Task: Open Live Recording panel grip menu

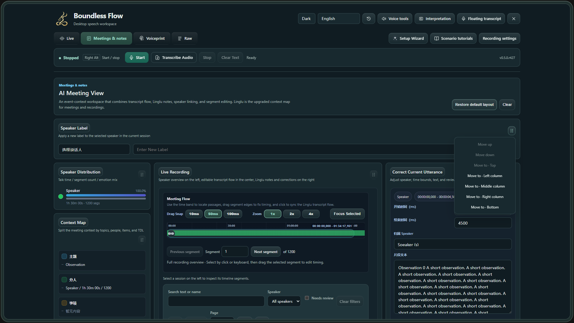Action: 373,175
